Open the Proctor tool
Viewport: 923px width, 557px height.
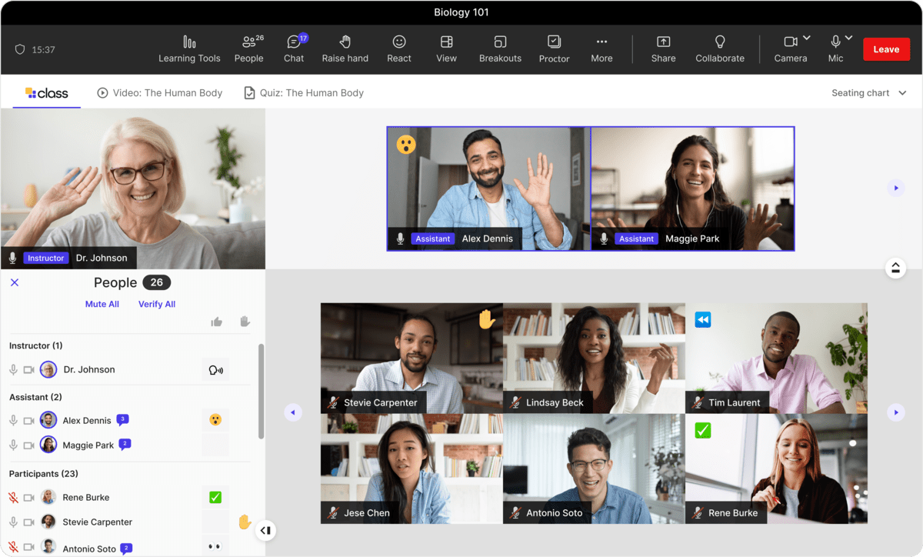click(554, 48)
